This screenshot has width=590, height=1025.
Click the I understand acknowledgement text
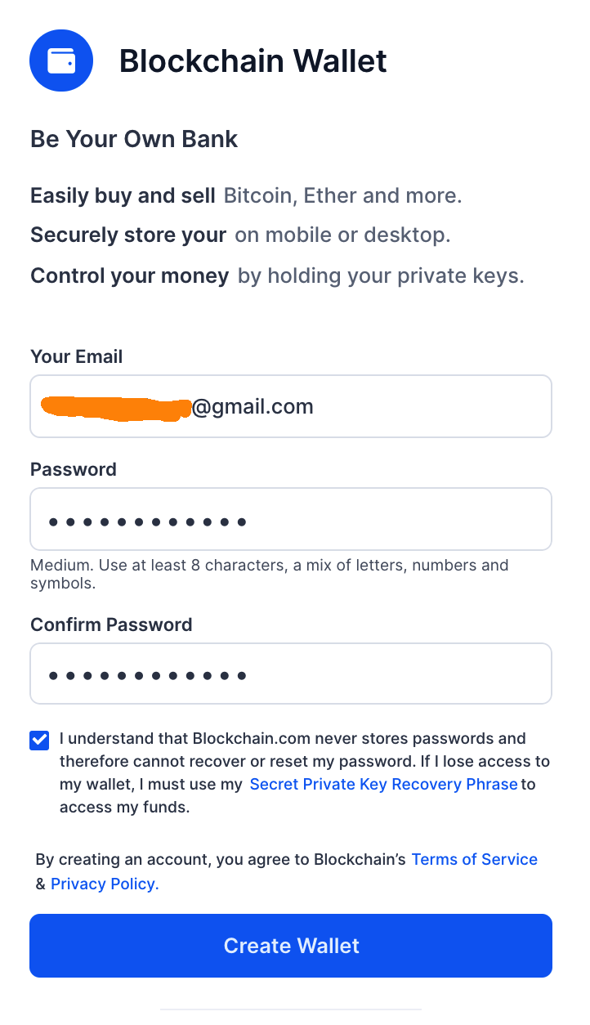(x=305, y=772)
